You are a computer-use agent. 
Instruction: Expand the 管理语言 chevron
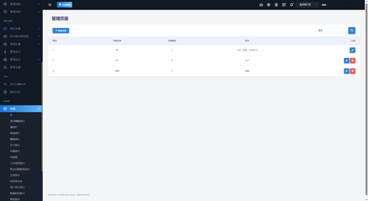38,60
